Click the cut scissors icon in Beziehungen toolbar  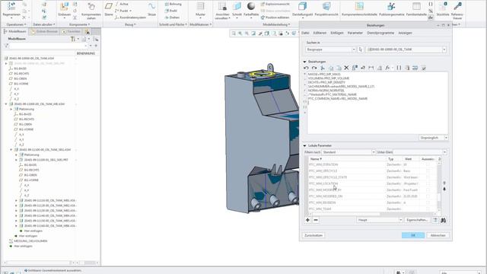coord(323,68)
